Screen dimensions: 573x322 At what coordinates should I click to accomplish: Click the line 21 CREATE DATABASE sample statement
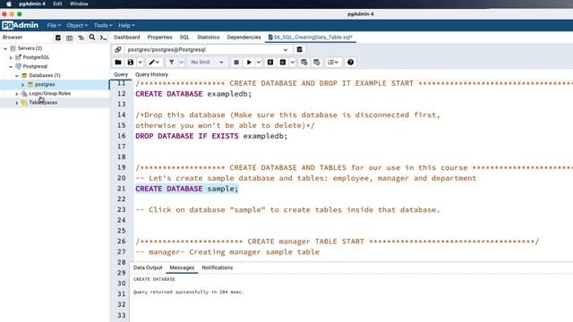187,189
